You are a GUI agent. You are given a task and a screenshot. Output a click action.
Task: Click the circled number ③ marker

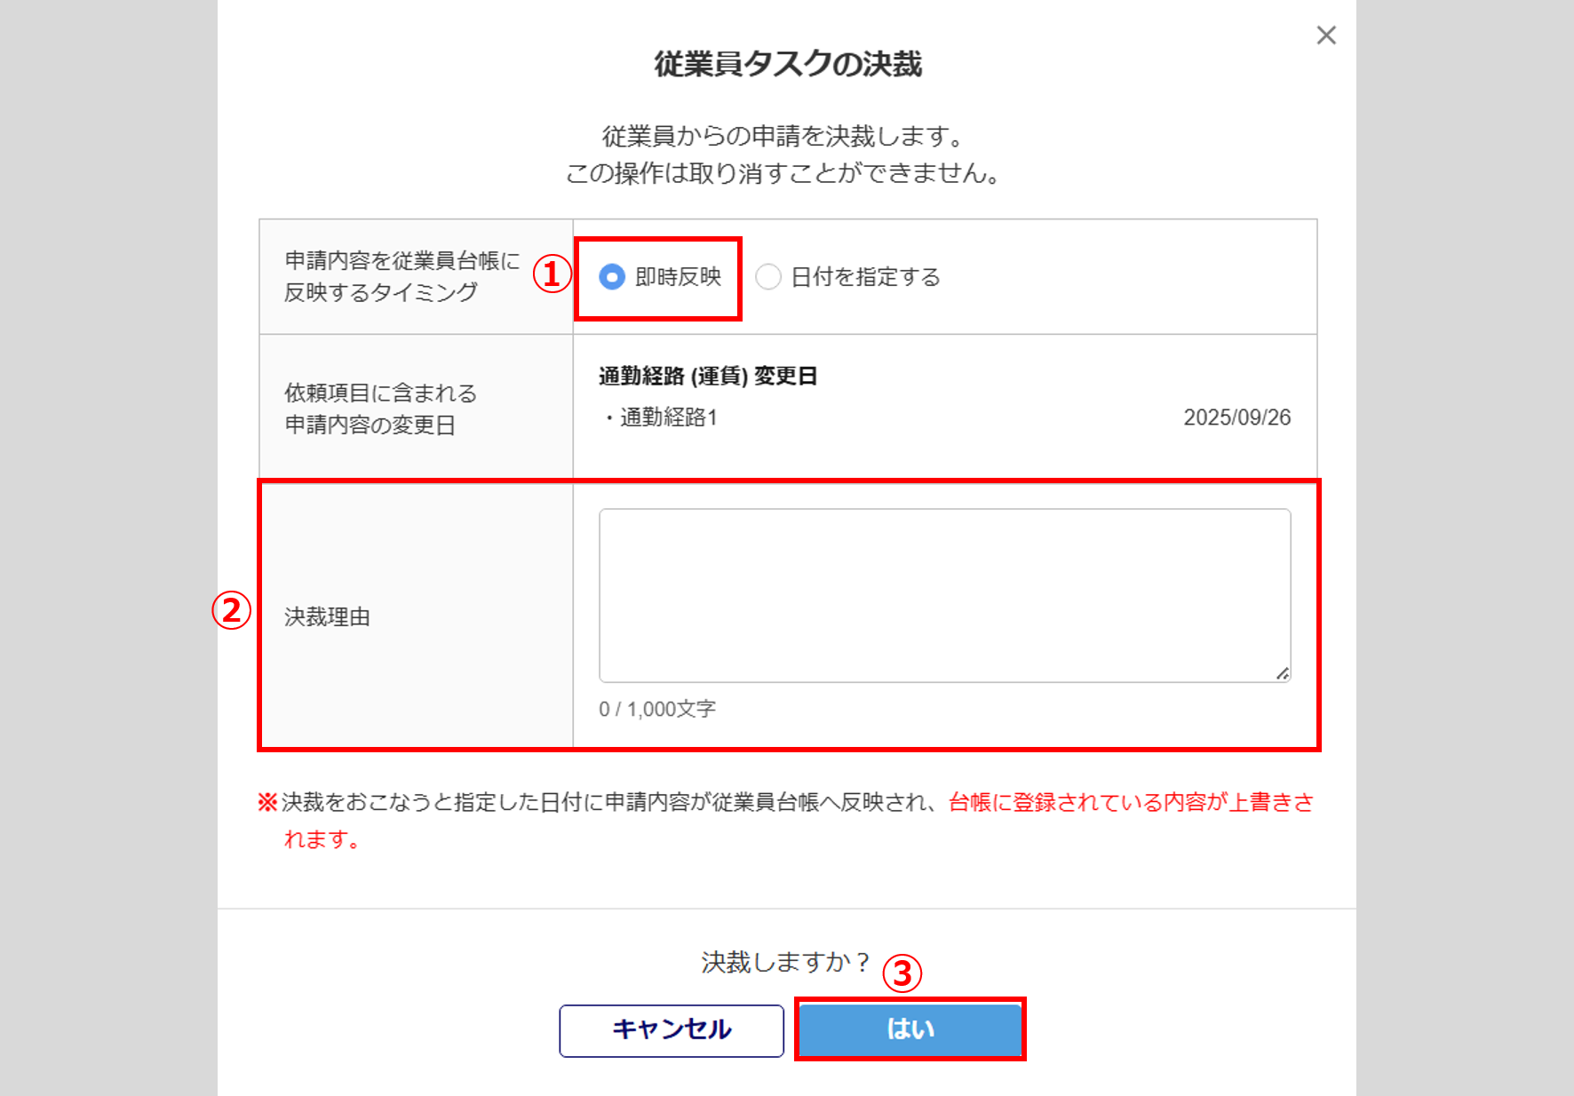point(902,973)
